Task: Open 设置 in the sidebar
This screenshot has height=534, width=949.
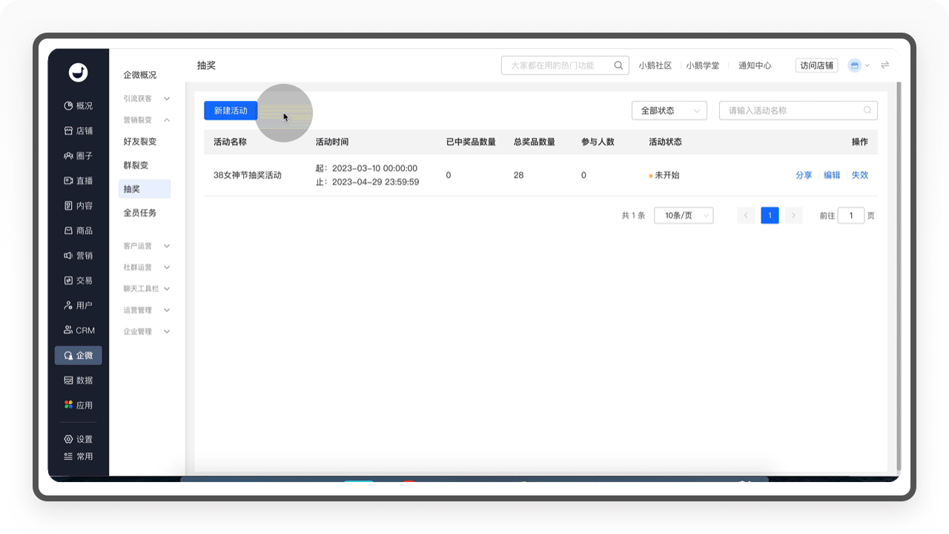Action: tap(78, 439)
